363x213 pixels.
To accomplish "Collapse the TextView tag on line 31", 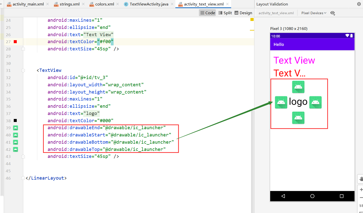I will pyautogui.click(x=23, y=71).
